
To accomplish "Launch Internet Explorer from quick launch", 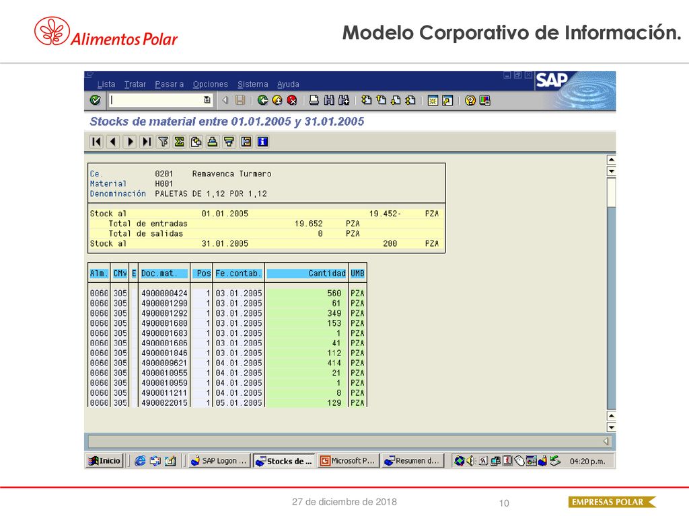I will (140, 461).
